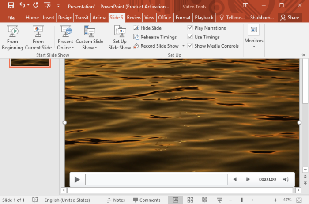Switch to Normal view
Image resolution: width=309 pixels, height=204 pixels.
175,200
